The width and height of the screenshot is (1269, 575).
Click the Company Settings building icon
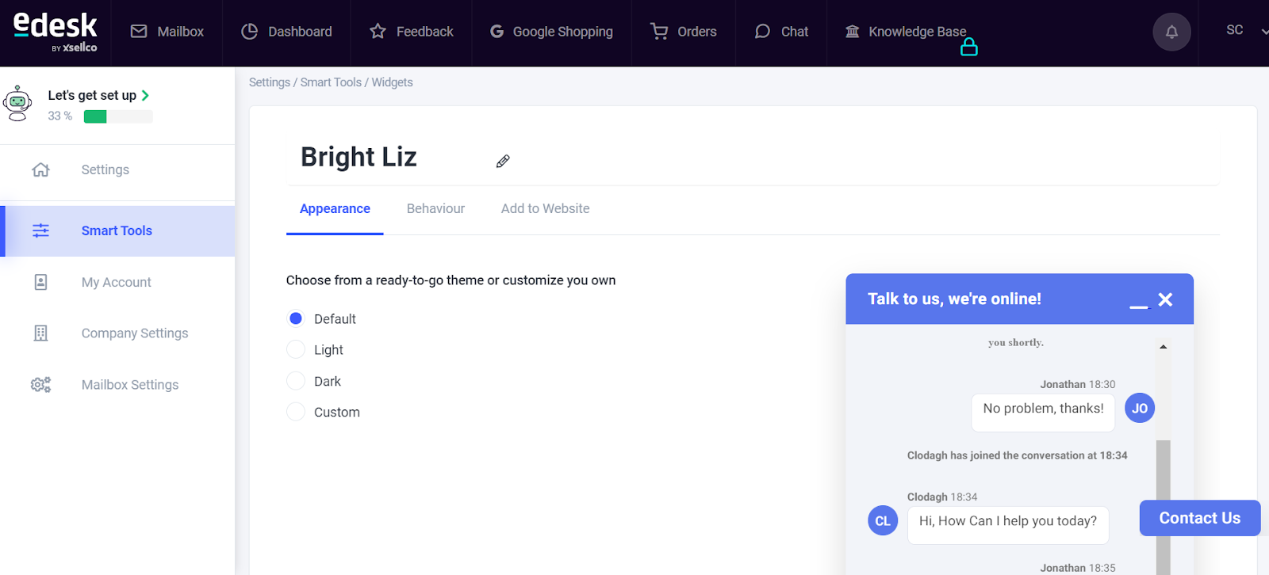tap(40, 333)
